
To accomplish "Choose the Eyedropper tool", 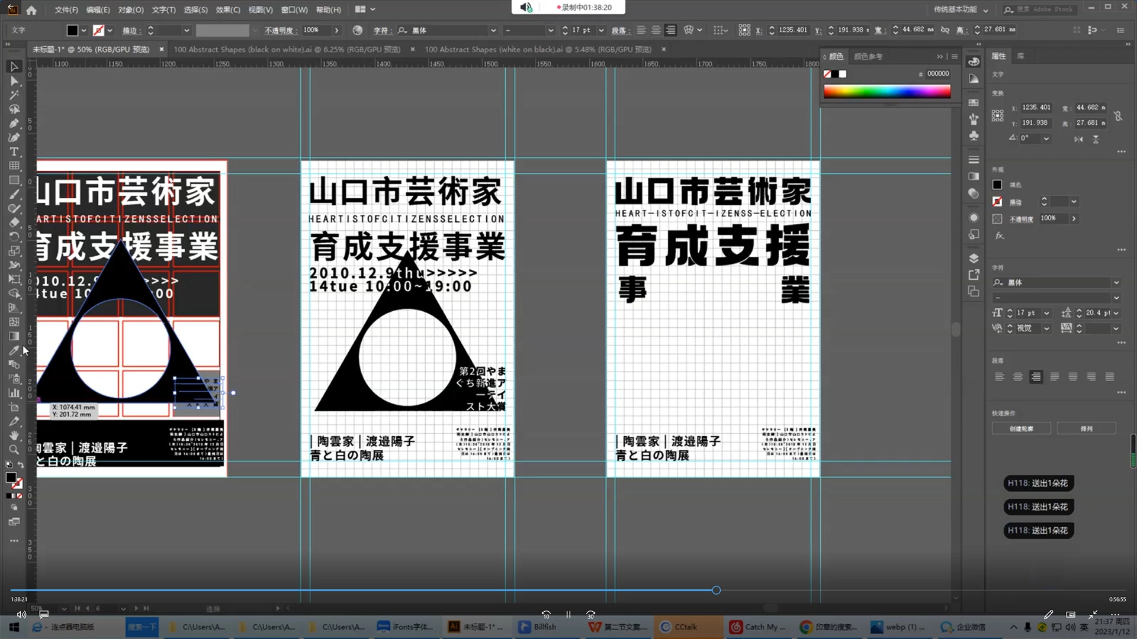I will [x=14, y=350].
